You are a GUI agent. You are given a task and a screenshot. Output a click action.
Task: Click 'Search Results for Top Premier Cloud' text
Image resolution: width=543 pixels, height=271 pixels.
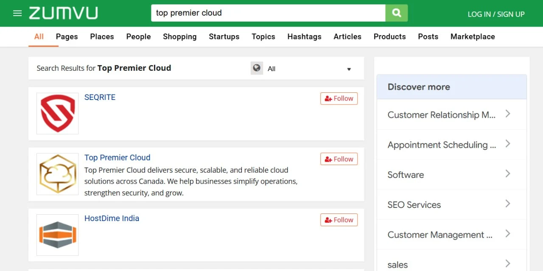pyautogui.click(x=104, y=68)
